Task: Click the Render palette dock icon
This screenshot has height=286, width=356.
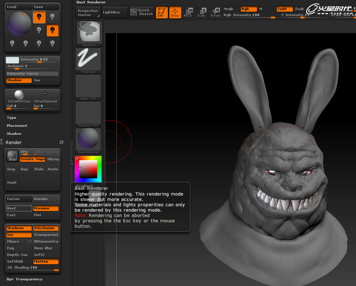Action: coord(61,142)
